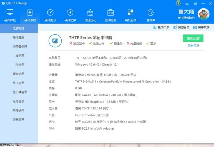214x147 pixels.
Task: Click the Celeron N3450 processor value
Action: click(106, 75)
